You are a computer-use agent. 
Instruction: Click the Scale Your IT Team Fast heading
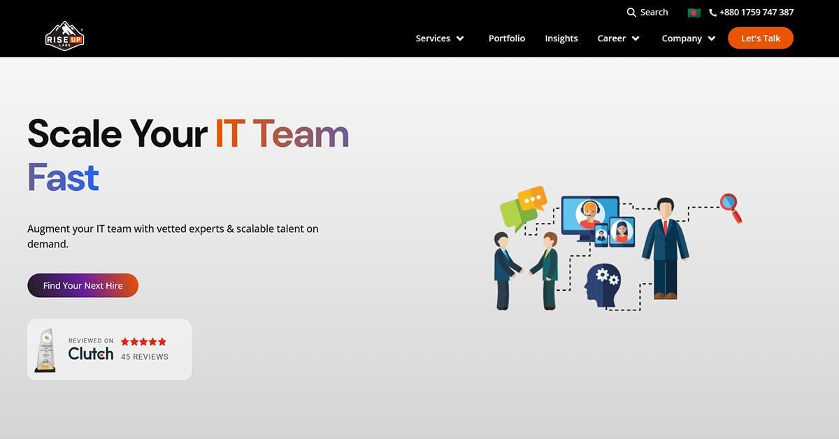coord(188,154)
